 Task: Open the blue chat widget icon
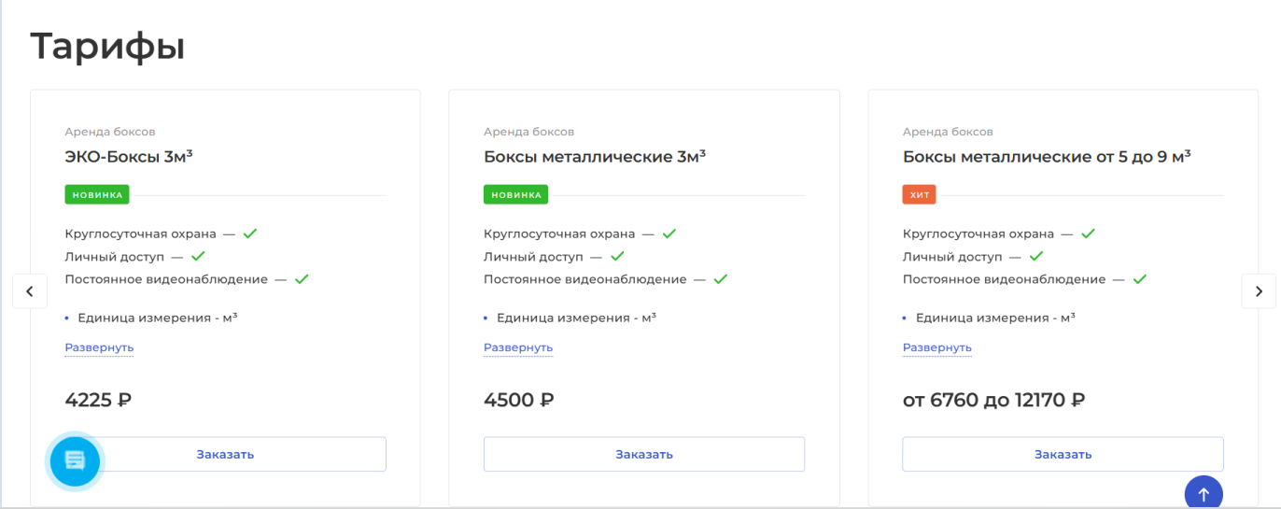tap(75, 460)
